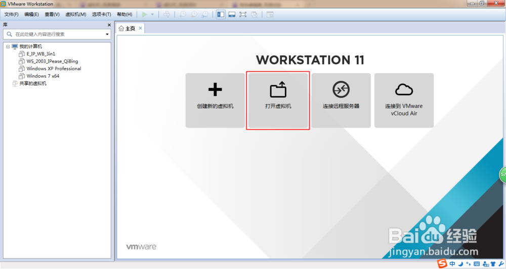Screen dimensions: 506x269
Task: Open the 文件(F) menu
Action: [x=11, y=15]
